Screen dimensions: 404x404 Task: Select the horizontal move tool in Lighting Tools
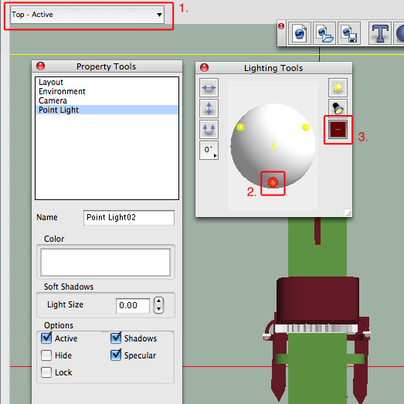(209, 87)
